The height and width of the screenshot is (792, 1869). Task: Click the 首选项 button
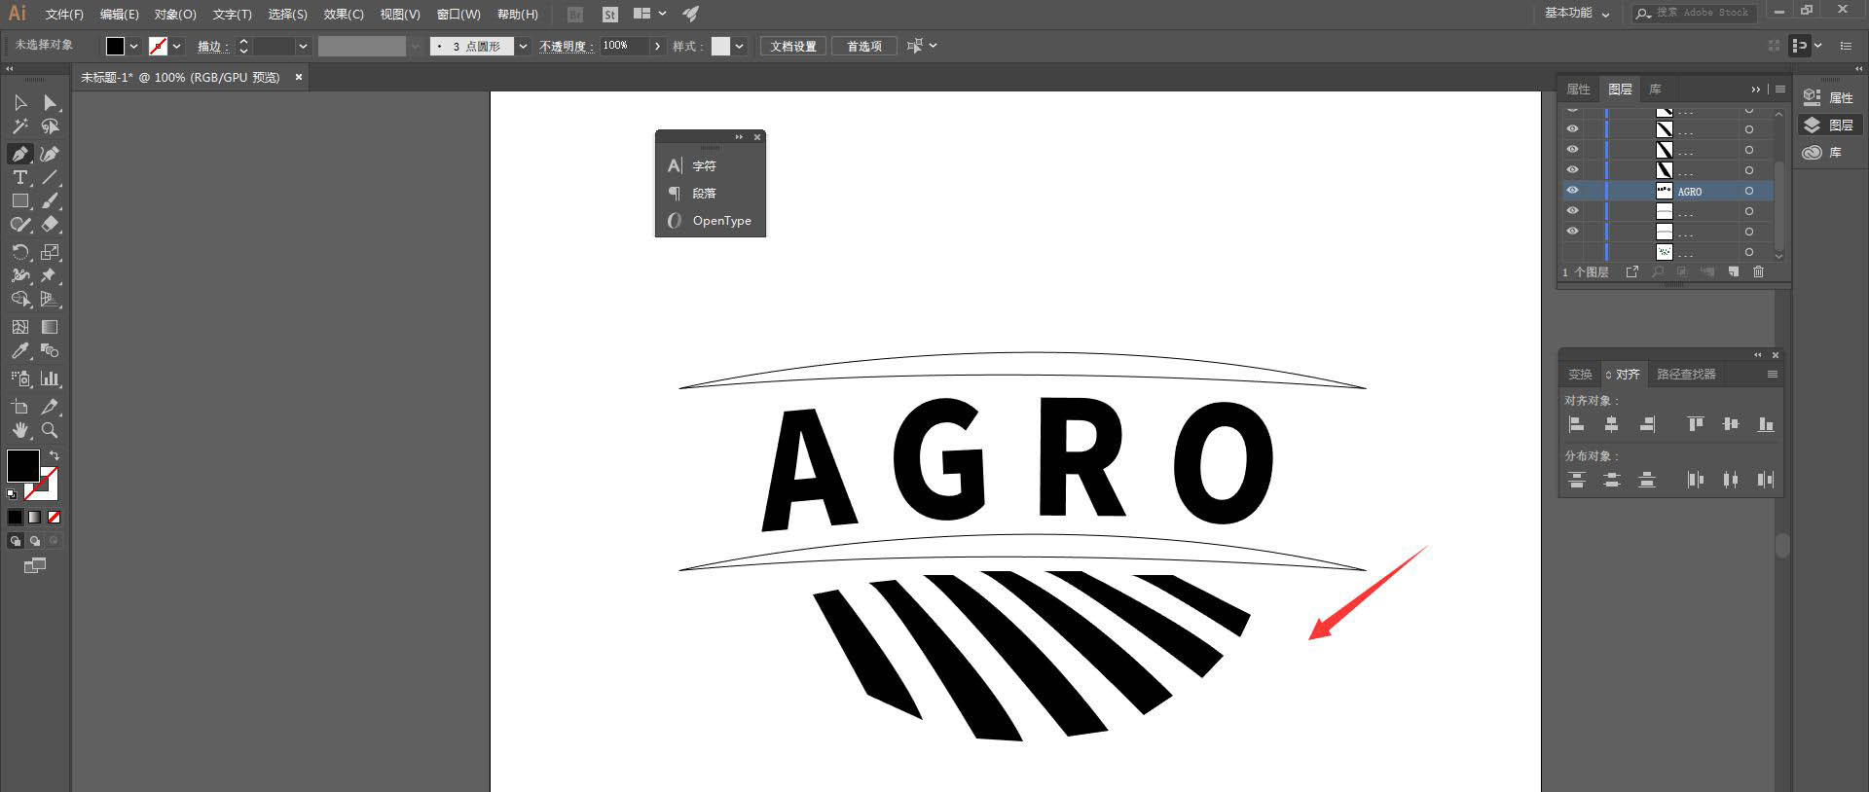pyautogui.click(x=864, y=46)
